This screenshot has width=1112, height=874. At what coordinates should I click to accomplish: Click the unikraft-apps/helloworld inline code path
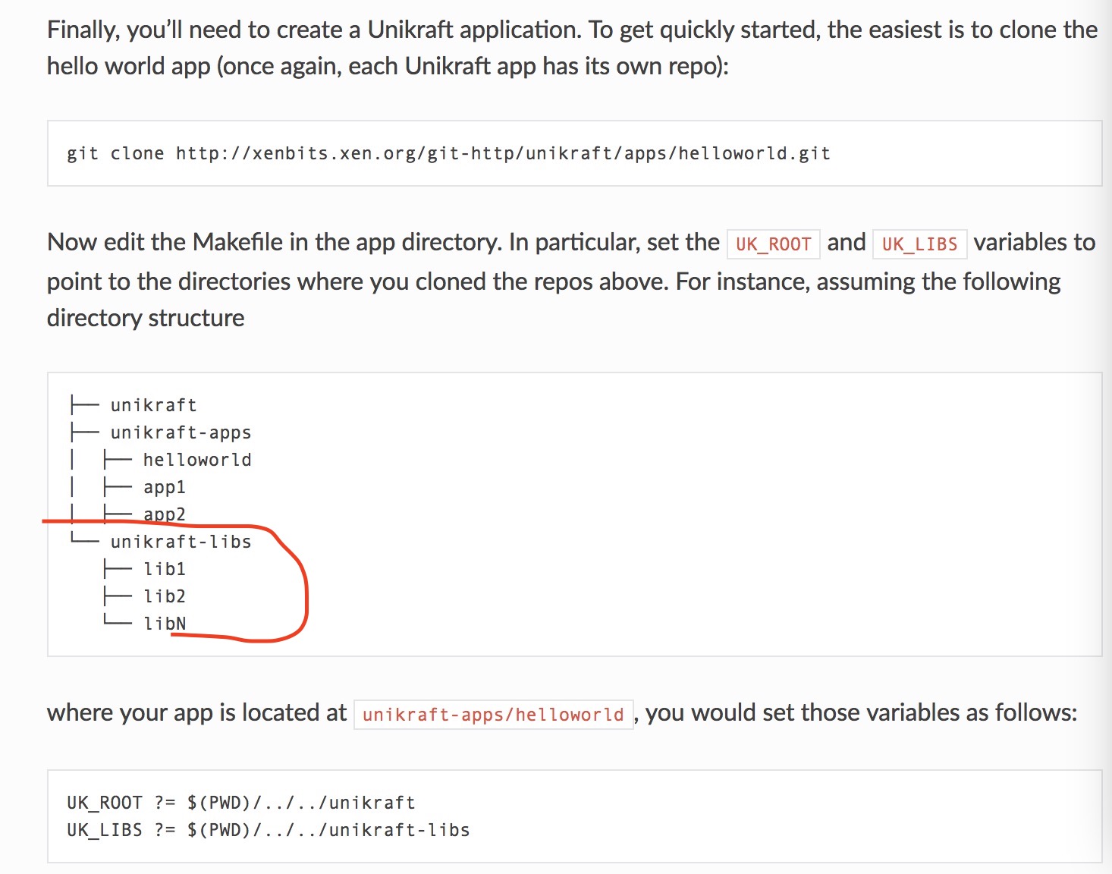[493, 715]
